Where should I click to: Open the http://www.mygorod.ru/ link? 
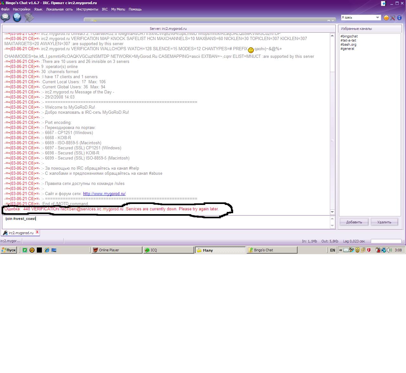pyautogui.click(x=104, y=193)
